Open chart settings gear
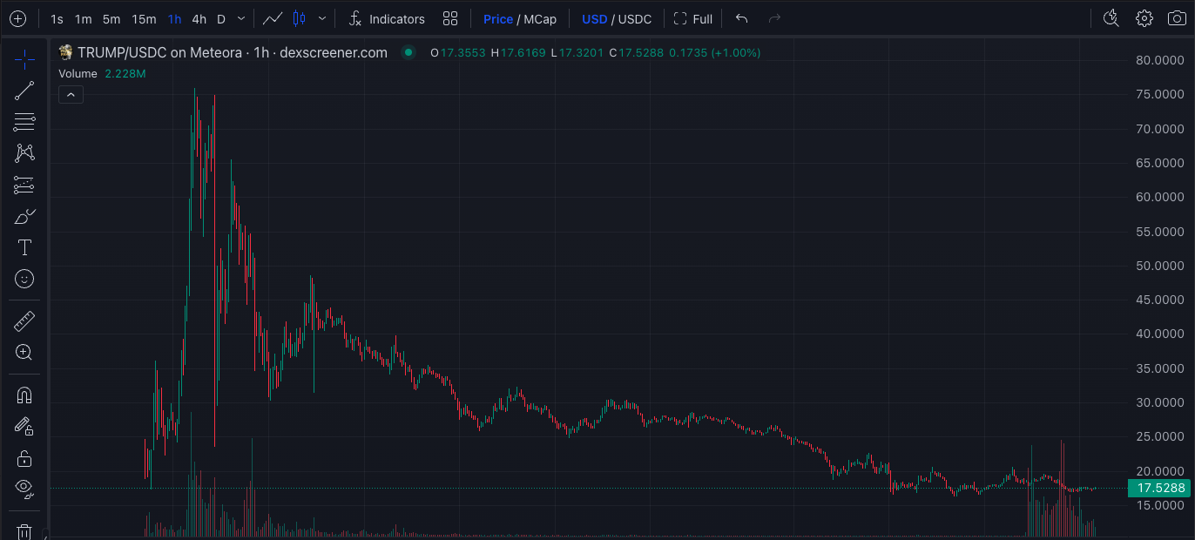1195x540 pixels. click(x=1144, y=18)
